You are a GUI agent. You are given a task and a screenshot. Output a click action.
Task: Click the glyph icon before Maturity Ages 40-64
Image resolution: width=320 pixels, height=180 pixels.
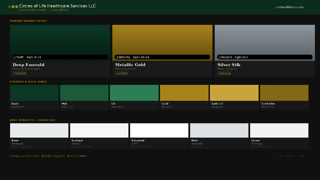click(117, 57)
